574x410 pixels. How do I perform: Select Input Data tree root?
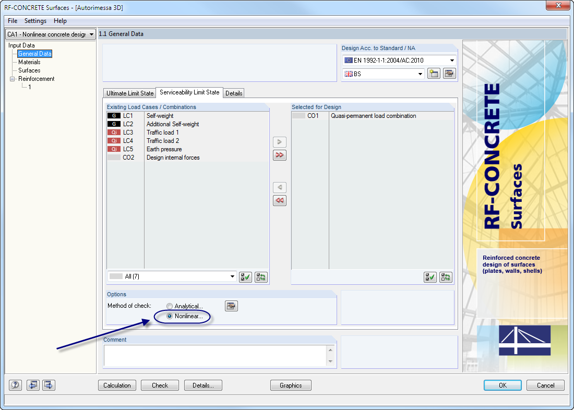point(21,45)
